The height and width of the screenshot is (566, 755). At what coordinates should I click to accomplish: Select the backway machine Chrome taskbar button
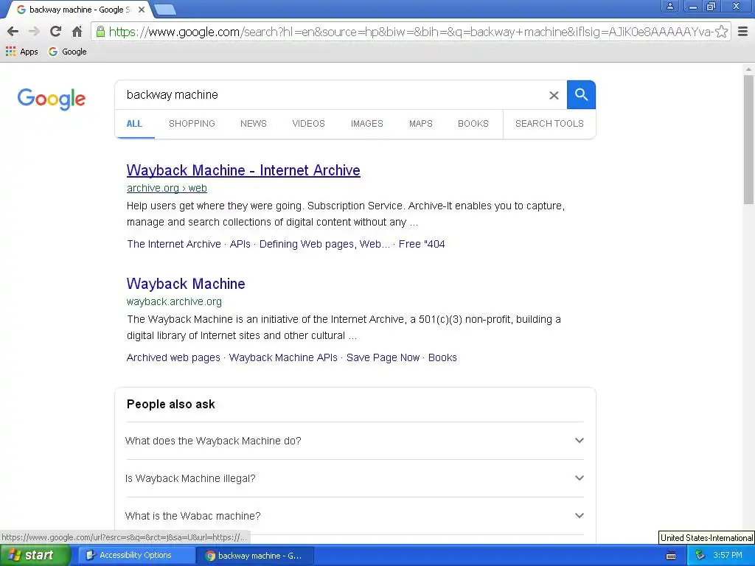click(x=255, y=556)
